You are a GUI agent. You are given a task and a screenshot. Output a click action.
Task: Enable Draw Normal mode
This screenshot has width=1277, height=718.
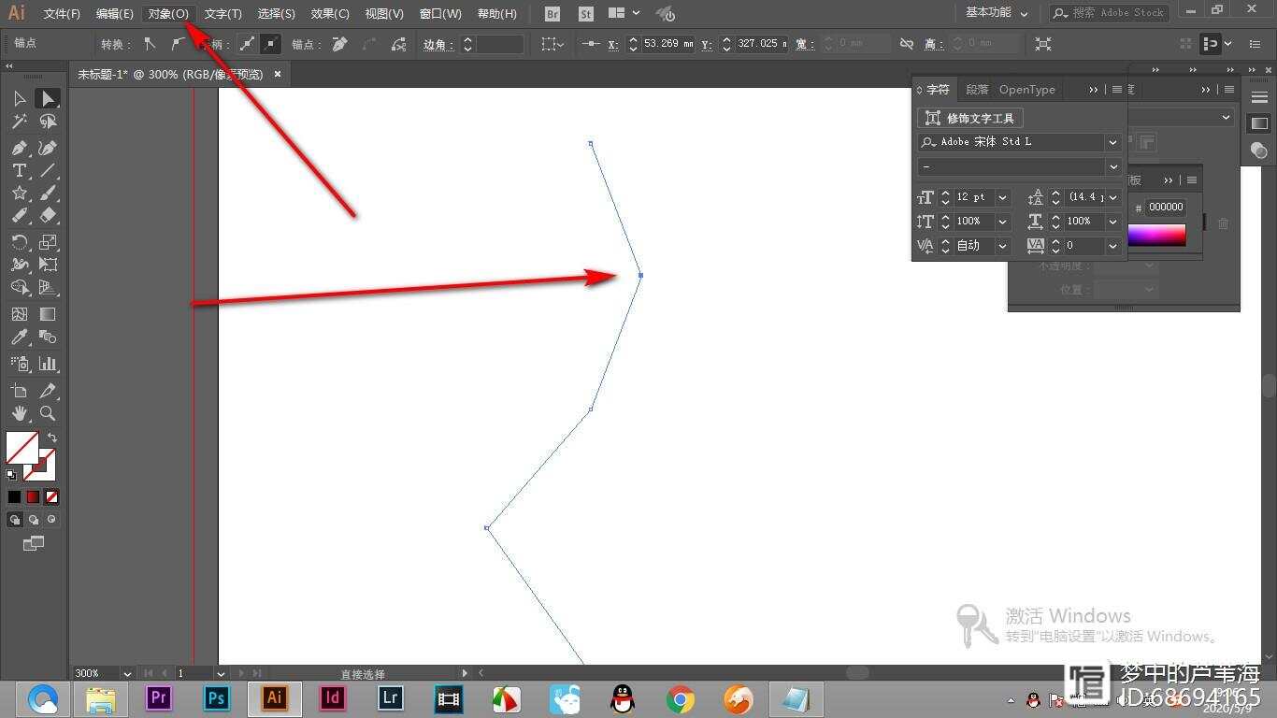coord(15,520)
